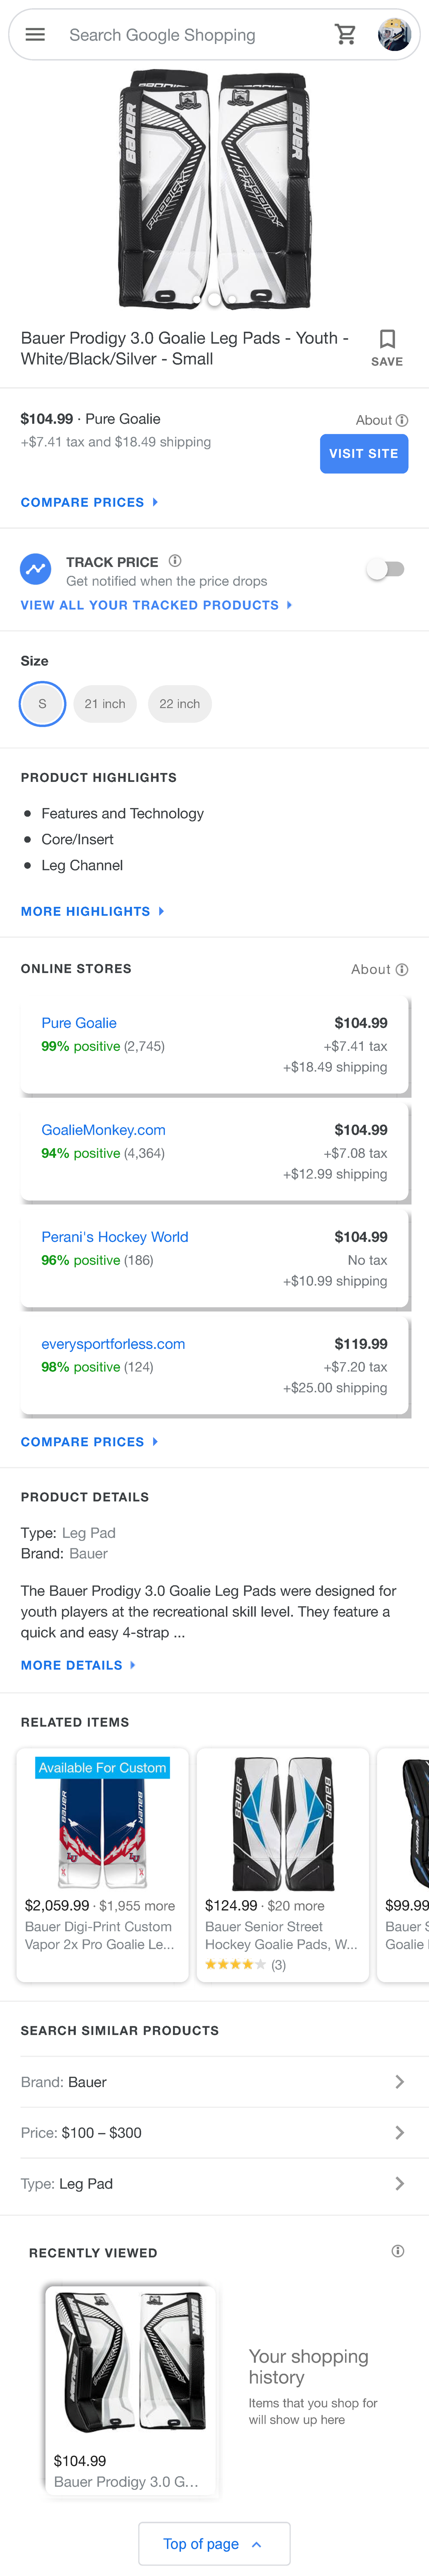Screen dimensions: 429x2576
Task: Select the 22 inch size option
Action: point(179,704)
